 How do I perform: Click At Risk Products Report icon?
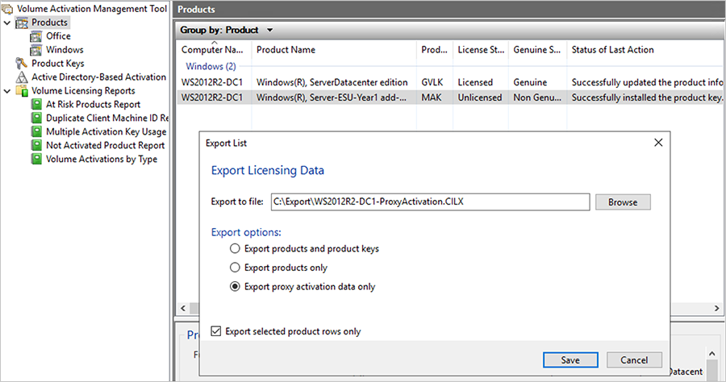click(x=36, y=105)
